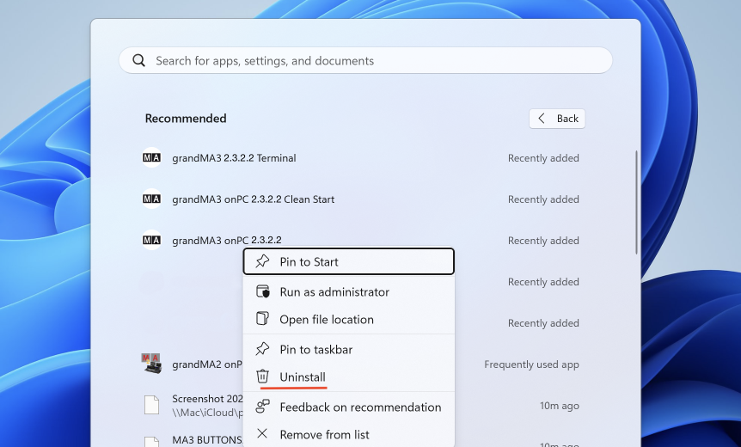The height and width of the screenshot is (447, 741).
Task: Click the grandMA2 onP entry text
Action: (207, 364)
